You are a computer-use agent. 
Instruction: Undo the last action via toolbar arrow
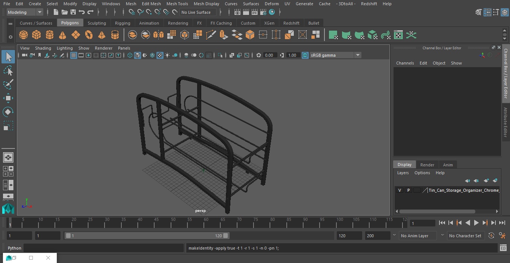pos(82,12)
